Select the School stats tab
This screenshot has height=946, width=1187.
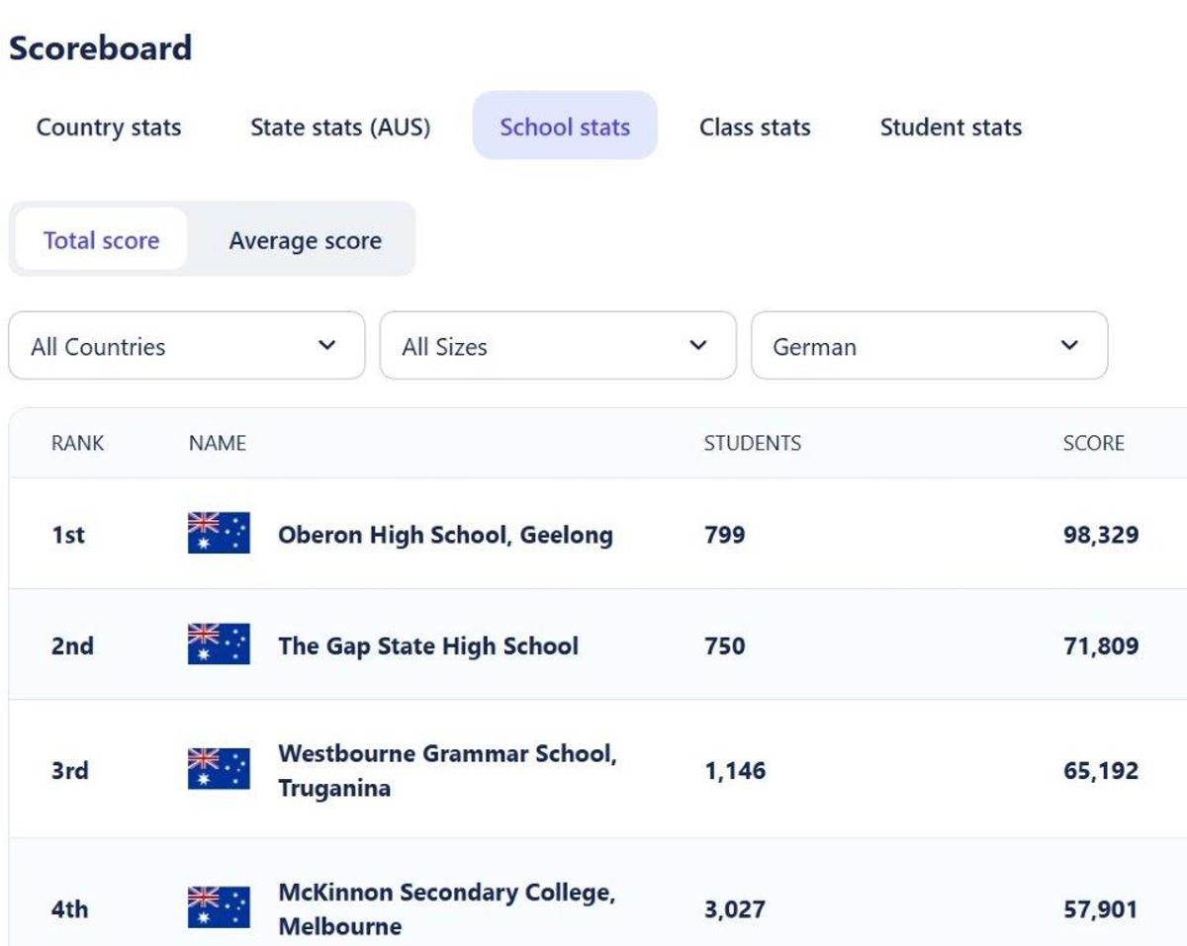(x=565, y=127)
